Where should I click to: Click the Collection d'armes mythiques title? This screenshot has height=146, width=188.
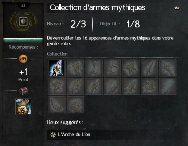click(x=97, y=8)
